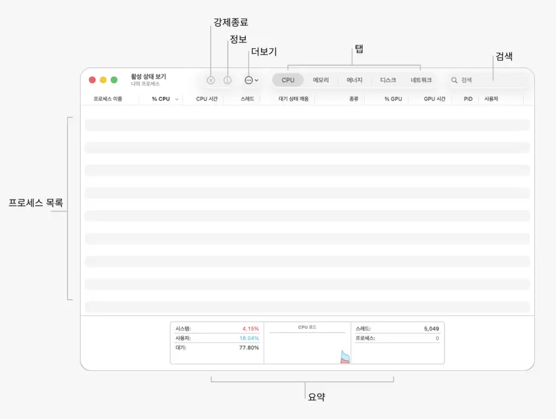This screenshot has width=556, height=419.
Task: Click the 대기 77.80% value
Action: 249,347
